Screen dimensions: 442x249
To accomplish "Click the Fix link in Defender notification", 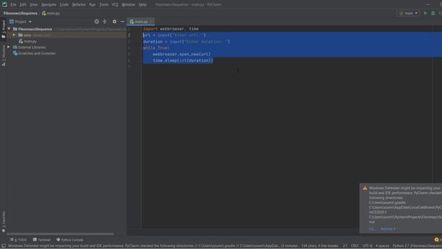I will [372, 229].
